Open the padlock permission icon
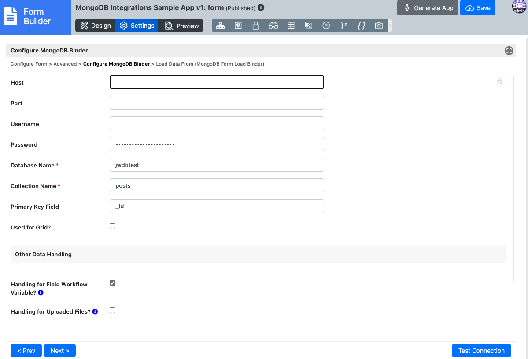Viewport: 528px width, 359px height. click(255, 26)
